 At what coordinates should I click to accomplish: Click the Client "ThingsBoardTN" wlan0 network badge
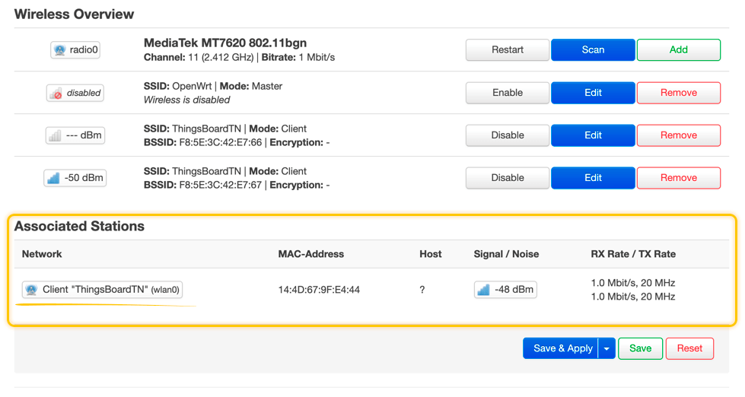(102, 290)
